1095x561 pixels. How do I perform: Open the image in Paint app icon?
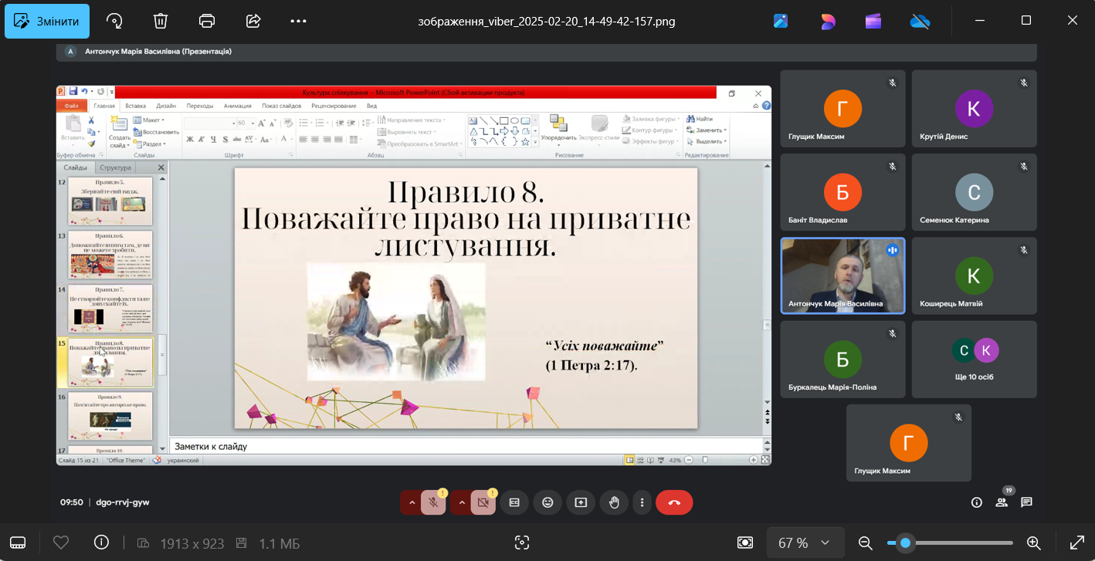781,21
